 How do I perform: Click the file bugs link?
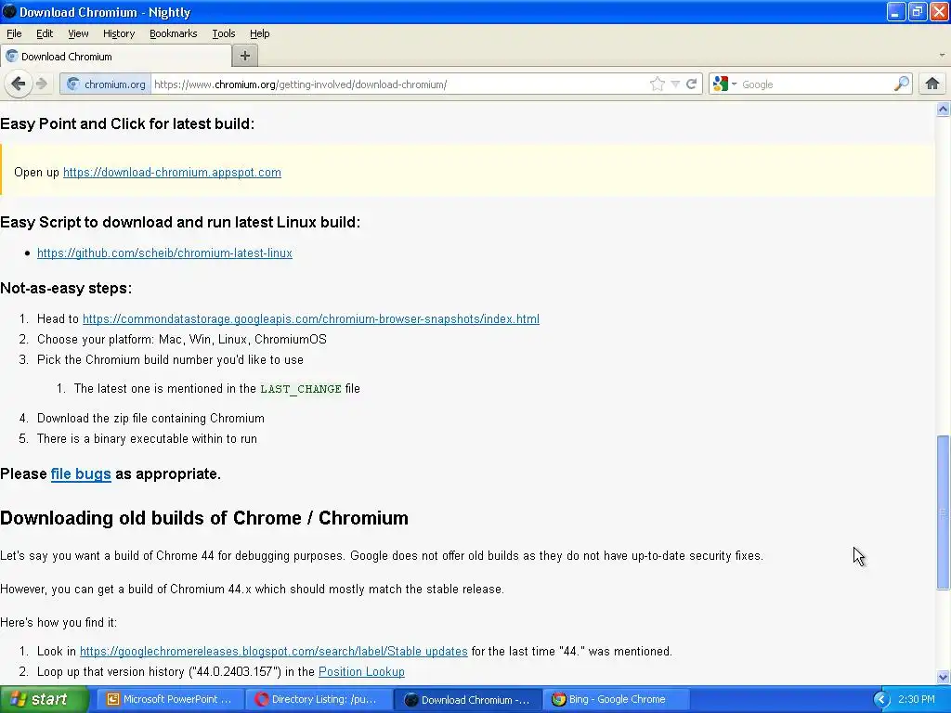tap(81, 473)
